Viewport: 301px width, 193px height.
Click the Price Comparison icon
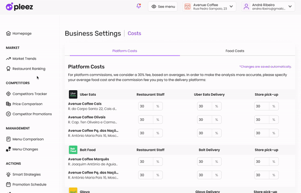click(x=8, y=104)
